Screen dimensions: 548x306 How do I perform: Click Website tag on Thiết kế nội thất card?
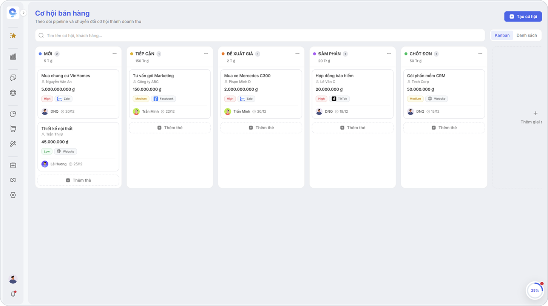(x=65, y=151)
